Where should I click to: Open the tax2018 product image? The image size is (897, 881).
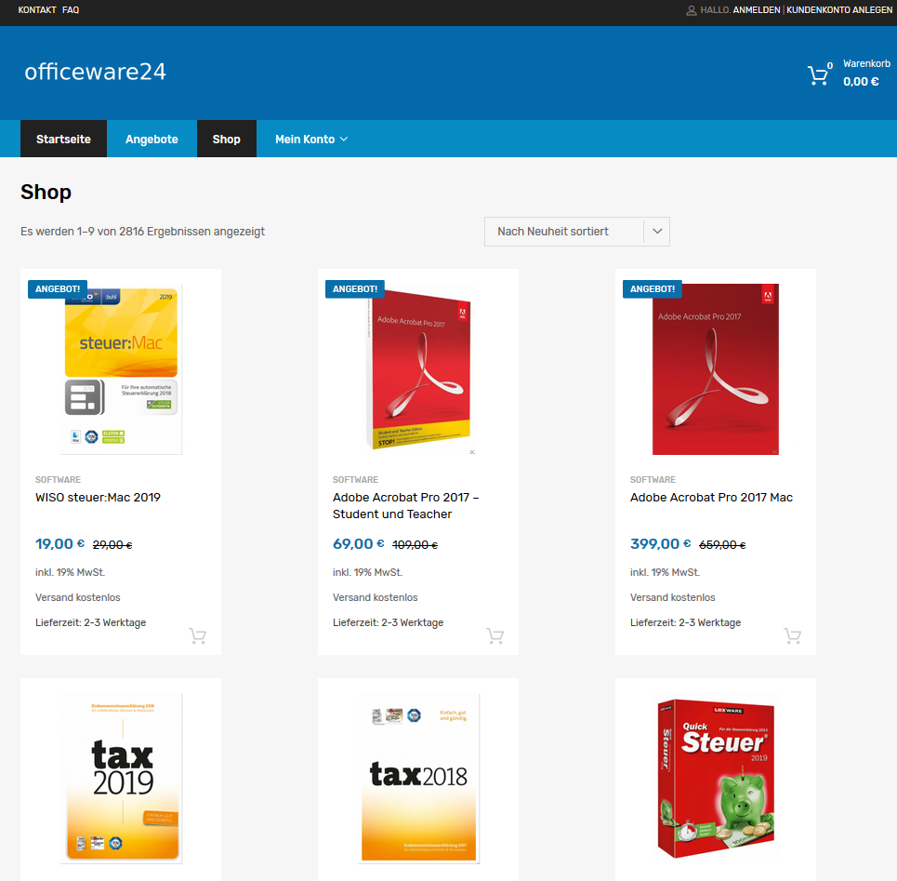coord(418,779)
